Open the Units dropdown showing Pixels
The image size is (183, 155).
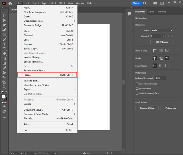click(162, 30)
